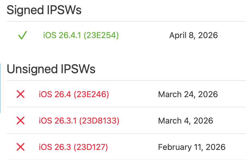Screen dimensions: 246x160
Task: Click the red X beside iOS 26.3.1
Action: (21, 121)
